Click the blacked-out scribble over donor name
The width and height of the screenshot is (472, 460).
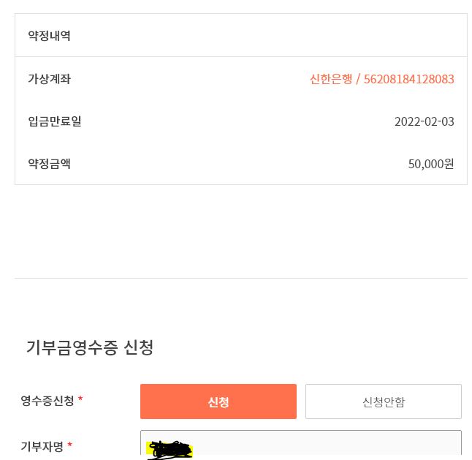(170, 450)
